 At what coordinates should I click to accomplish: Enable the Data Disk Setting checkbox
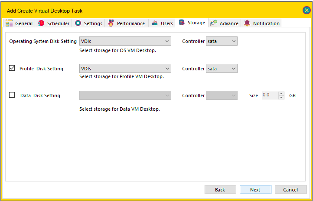(x=12, y=95)
